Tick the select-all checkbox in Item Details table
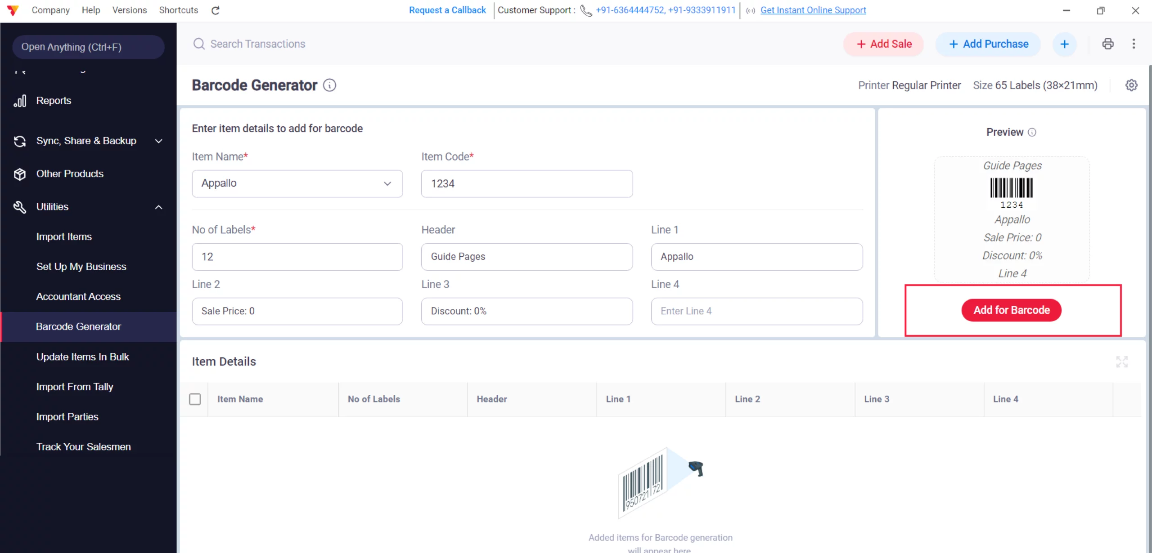The width and height of the screenshot is (1152, 553). coord(195,399)
